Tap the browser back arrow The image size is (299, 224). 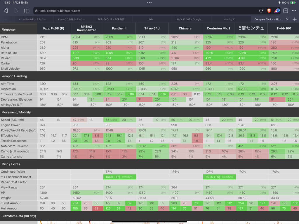[6, 11]
